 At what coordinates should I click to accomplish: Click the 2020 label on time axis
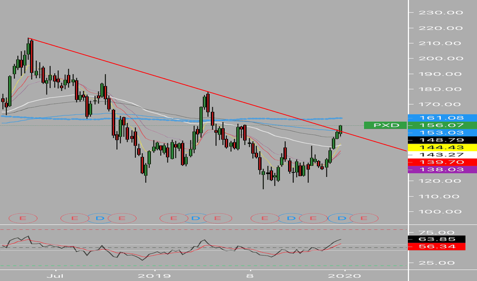(344, 276)
